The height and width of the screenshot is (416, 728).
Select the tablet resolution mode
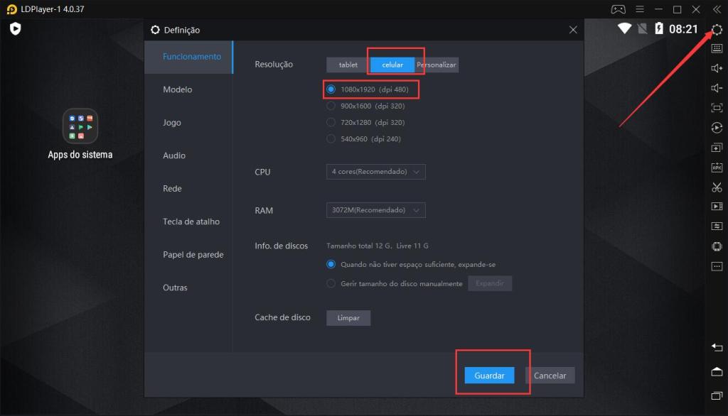(x=348, y=65)
